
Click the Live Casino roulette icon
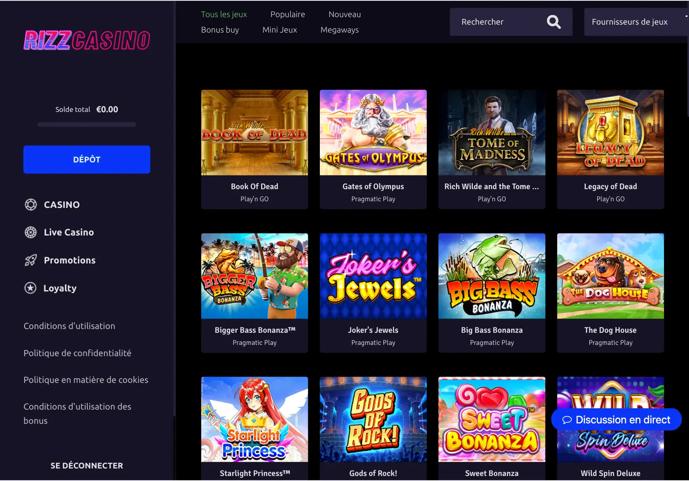click(30, 232)
